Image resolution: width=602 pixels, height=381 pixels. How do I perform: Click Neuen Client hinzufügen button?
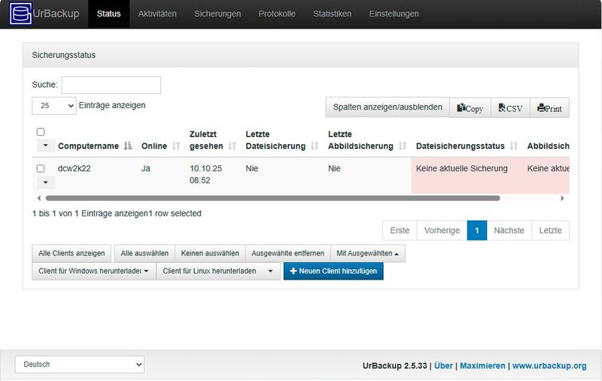point(333,271)
